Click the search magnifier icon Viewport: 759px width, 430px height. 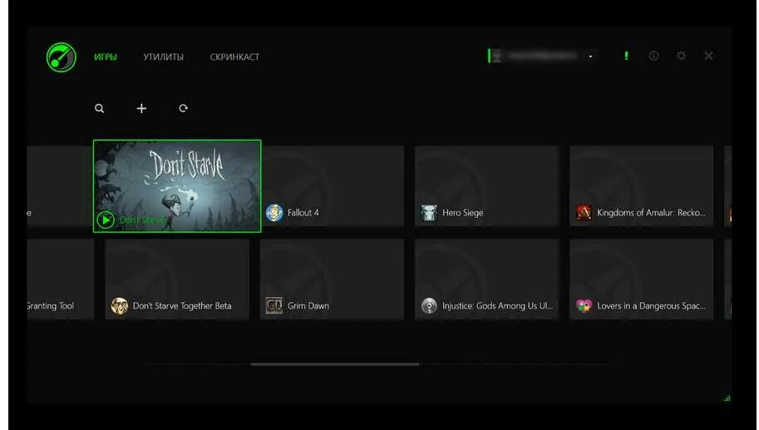[x=99, y=108]
